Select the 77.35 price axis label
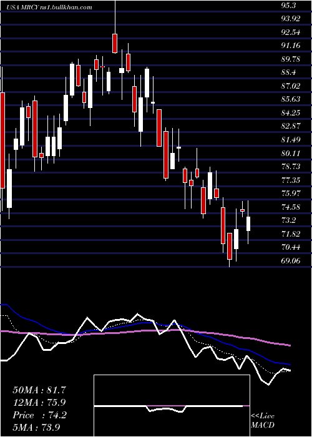 click(291, 180)
